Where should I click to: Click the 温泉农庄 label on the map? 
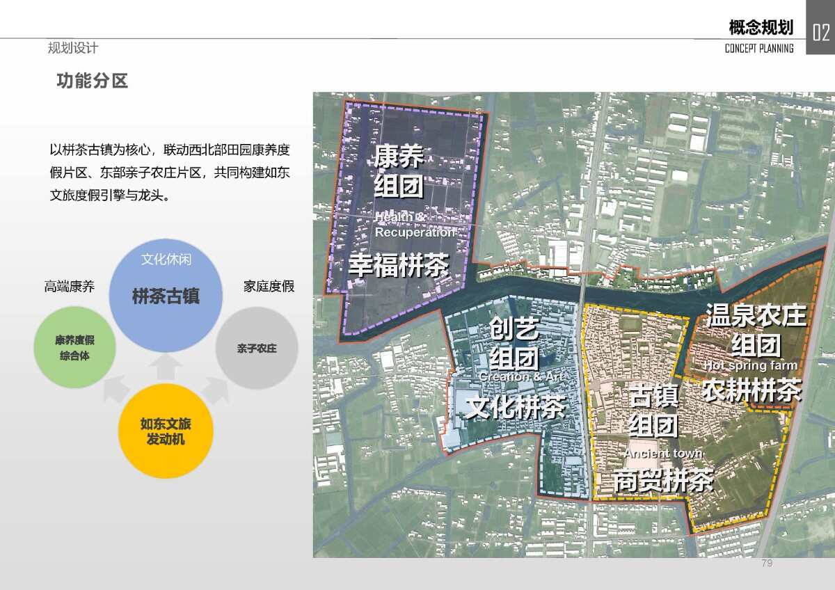(756, 315)
